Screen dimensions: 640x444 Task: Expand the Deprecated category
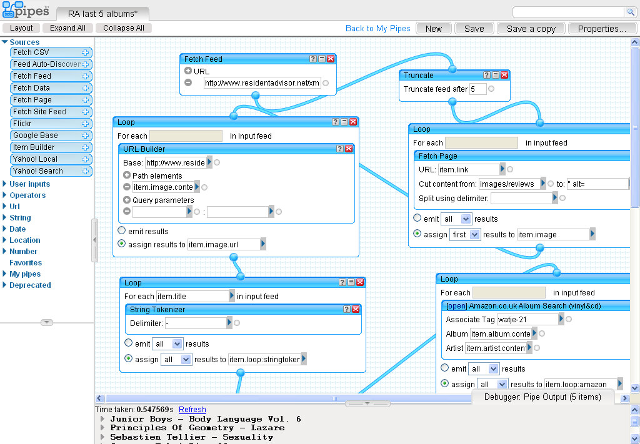click(x=4, y=285)
